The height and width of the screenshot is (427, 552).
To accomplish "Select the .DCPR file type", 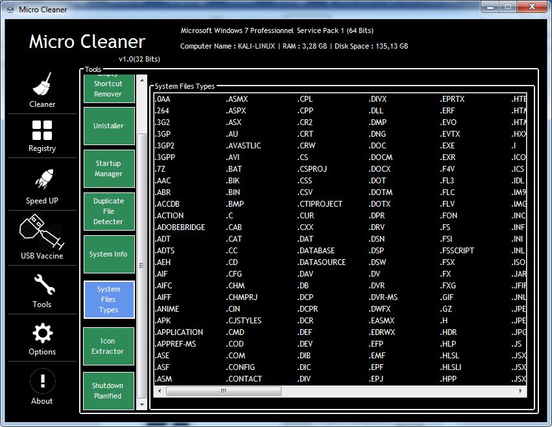I will pos(307,309).
